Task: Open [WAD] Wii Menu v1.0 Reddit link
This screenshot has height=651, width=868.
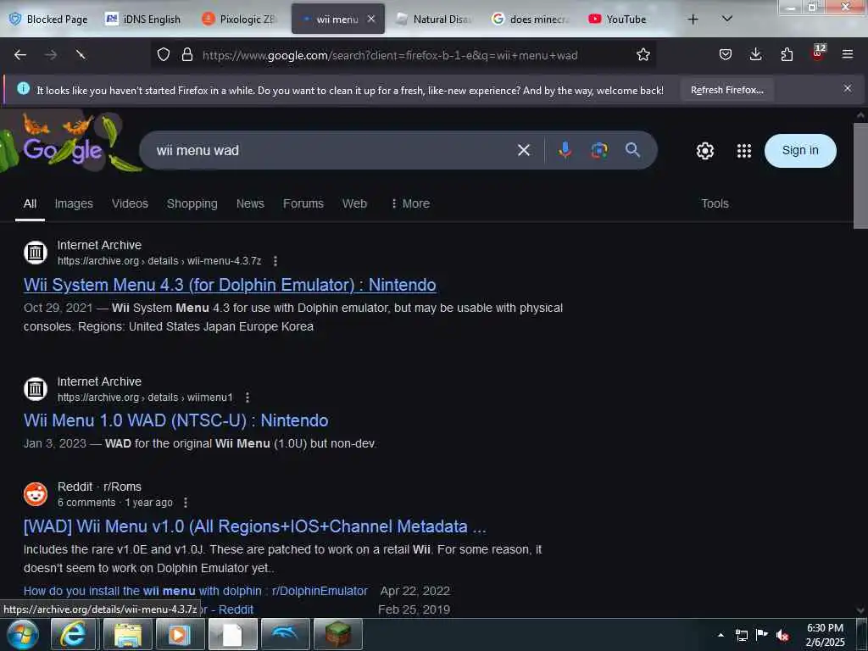Action: [x=254, y=526]
